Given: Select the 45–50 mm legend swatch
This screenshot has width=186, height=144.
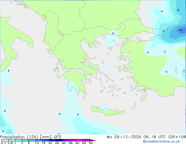Looking at the screenshot, I should [x=86, y=140].
